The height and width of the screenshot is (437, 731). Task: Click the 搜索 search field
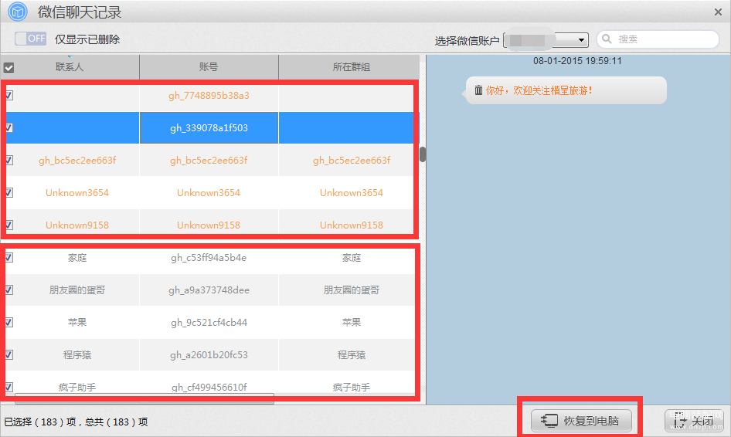658,39
